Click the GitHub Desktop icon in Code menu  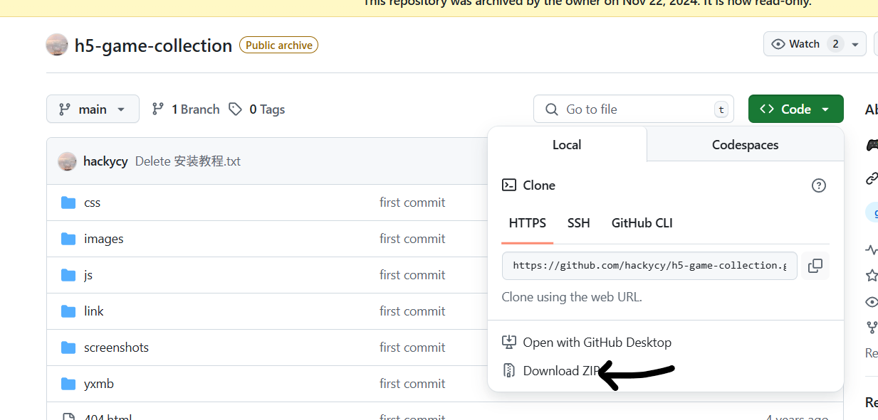click(x=509, y=343)
